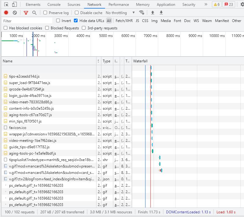The image size is (244, 217).
Task: Open network conditions wifi icon
Action: [x=141, y=13]
